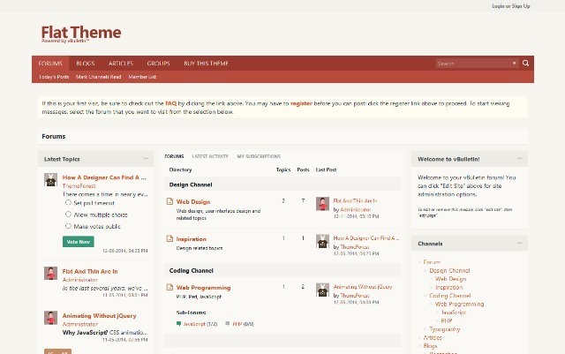Open the Blogs nav tab
The height and width of the screenshot is (354, 565).
click(x=86, y=64)
